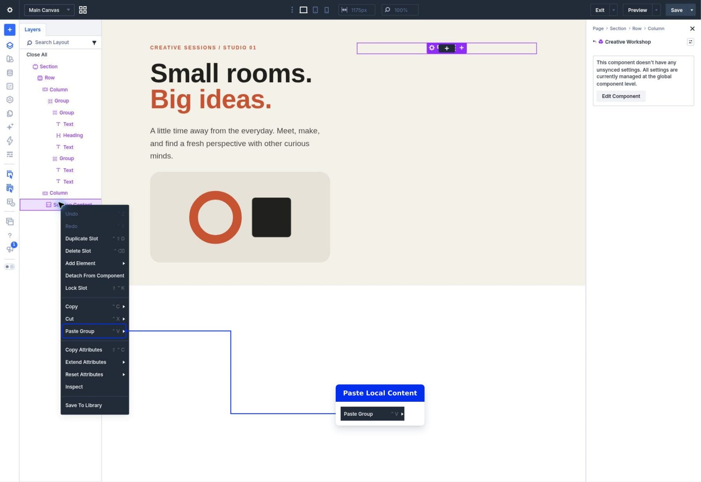Switch to desktop view

click(303, 10)
